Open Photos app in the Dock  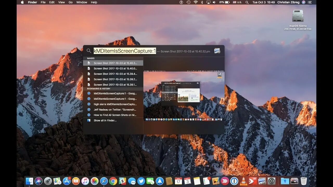[94, 181]
